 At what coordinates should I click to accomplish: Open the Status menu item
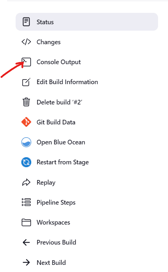coord(87,22)
